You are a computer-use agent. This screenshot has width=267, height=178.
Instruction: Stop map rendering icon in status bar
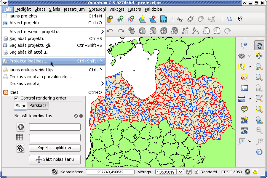point(189,172)
